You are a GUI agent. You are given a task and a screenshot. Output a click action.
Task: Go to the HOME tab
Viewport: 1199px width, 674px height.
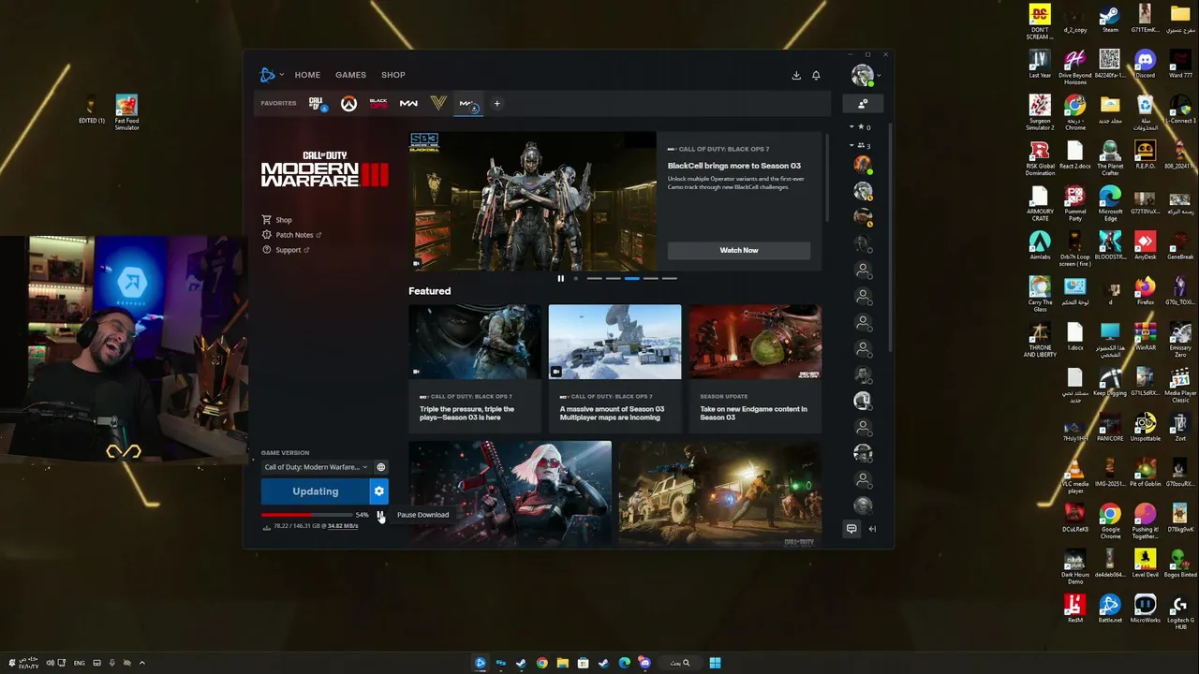307,75
